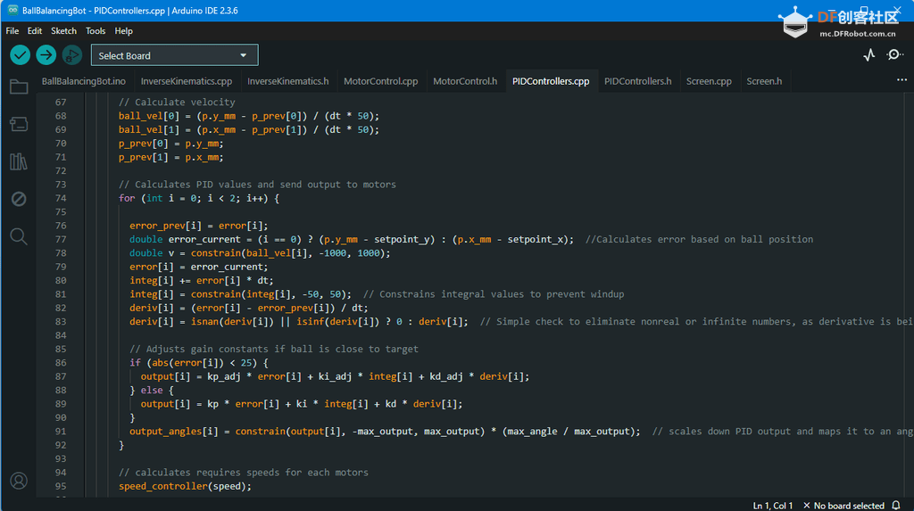Click line number 74 in the gutter
Viewport: 914px width, 511px height.
coord(61,198)
